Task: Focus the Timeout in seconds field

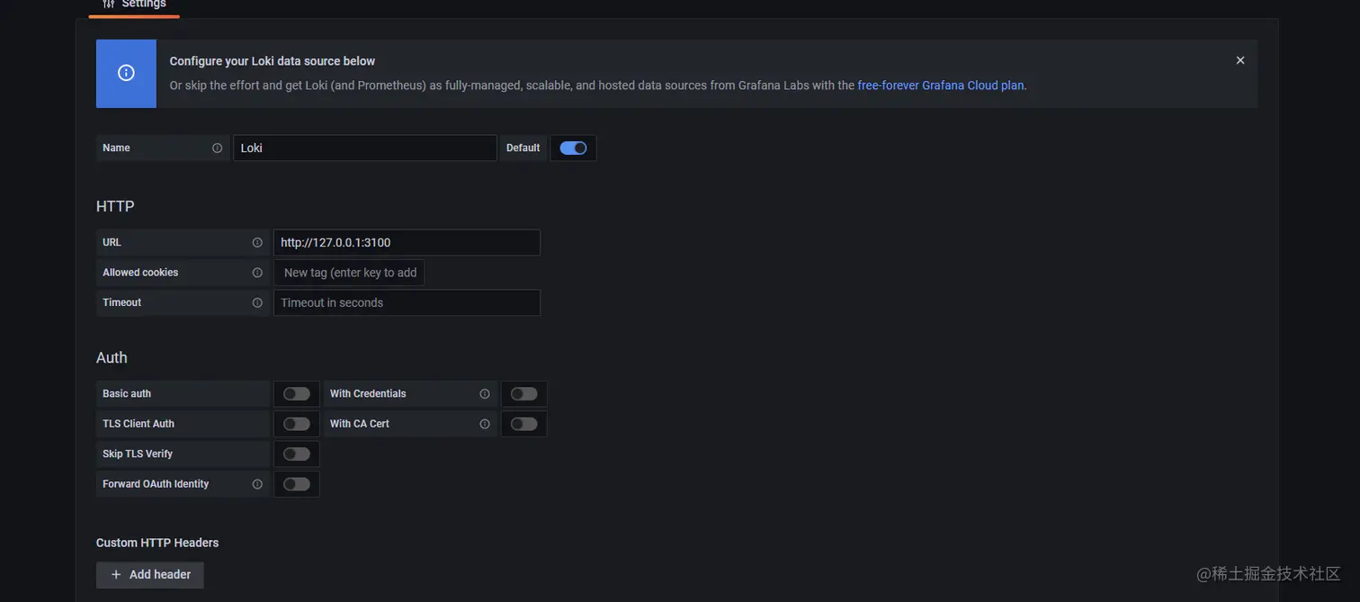Action: 407,303
